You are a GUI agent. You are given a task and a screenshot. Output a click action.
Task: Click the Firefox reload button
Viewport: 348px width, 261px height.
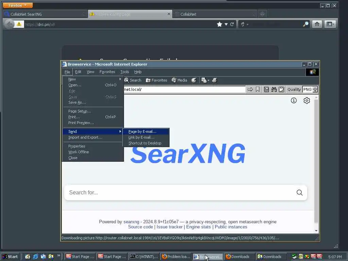[x=232, y=24]
